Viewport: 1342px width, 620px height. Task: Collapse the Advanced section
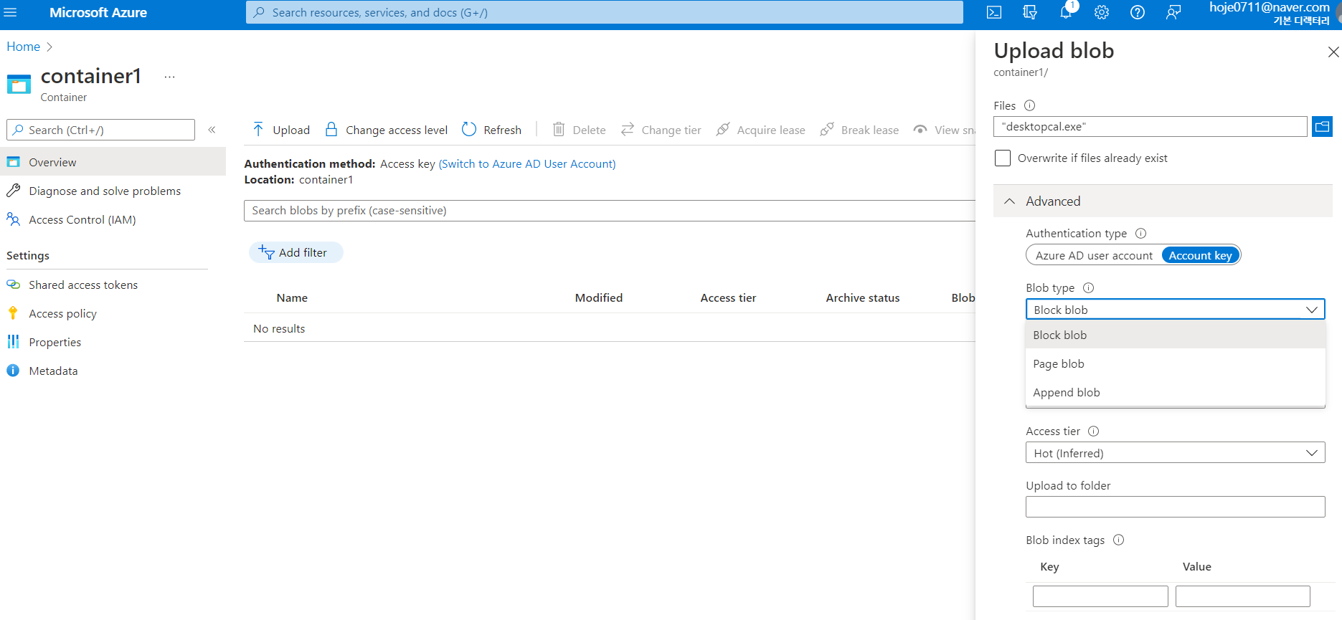tap(1163, 201)
